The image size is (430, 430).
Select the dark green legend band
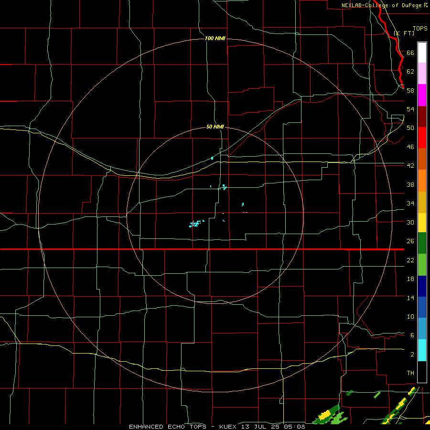[422, 243]
